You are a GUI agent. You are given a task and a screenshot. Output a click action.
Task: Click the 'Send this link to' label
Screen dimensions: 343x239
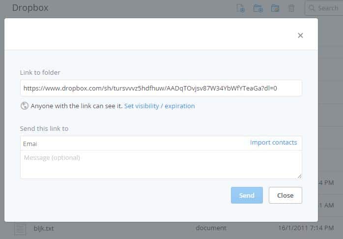click(x=44, y=128)
